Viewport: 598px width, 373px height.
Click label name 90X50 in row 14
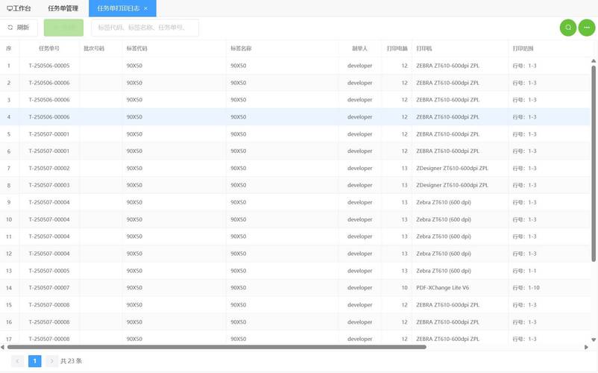239,288
